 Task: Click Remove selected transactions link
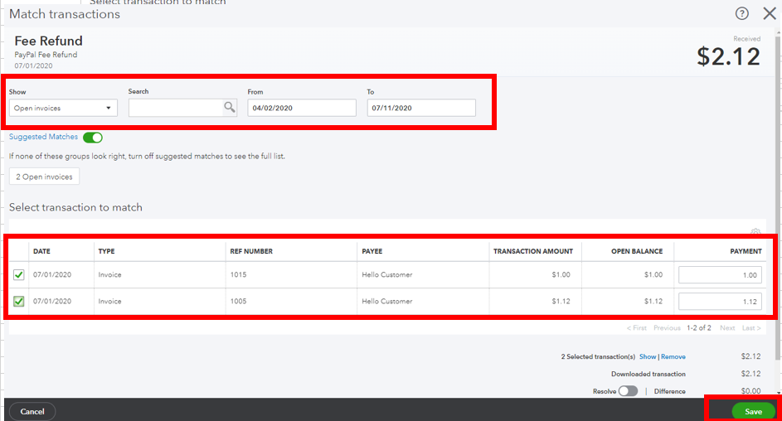pos(673,356)
